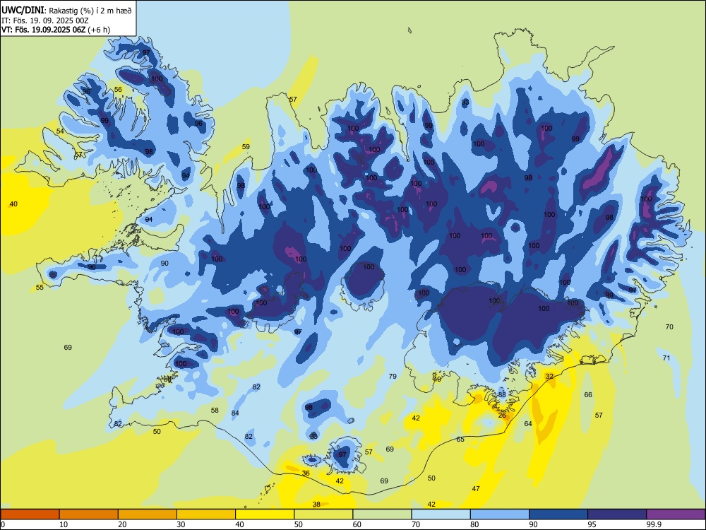Select the 80–90 blue legend segment
This screenshot has height=530, width=706.
pyautogui.click(x=500, y=514)
